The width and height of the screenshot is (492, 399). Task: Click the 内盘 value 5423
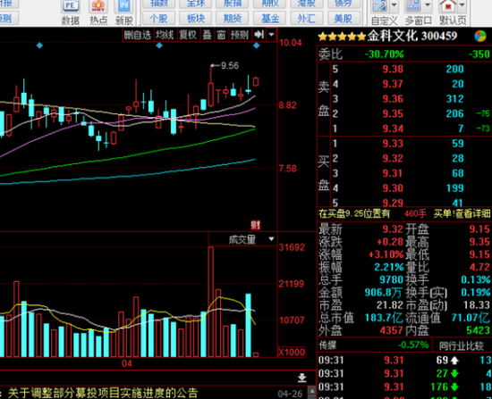click(x=479, y=330)
